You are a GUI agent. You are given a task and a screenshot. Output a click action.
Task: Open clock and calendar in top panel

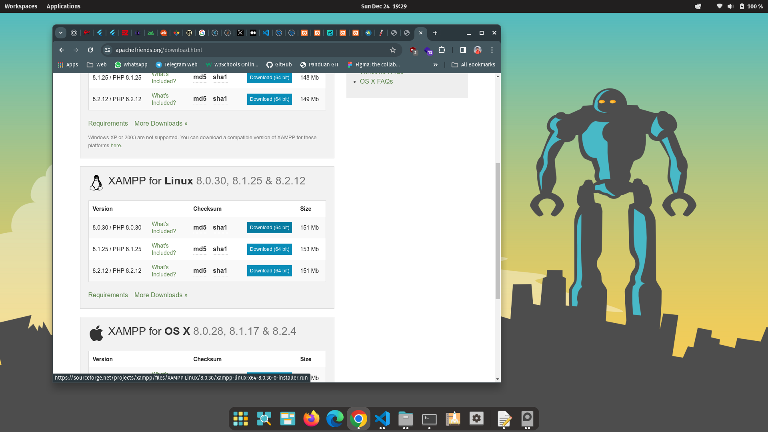coord(384,6)
